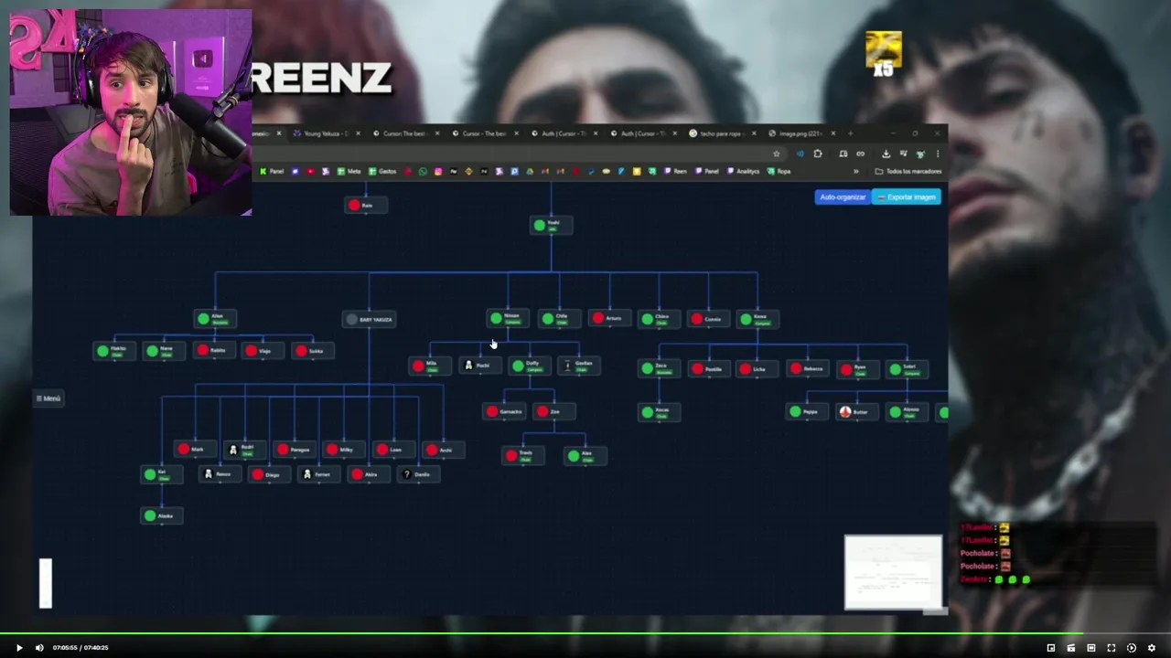Open browser extensions puzzle icon
This screenshot has width=1171, height=658.
coord(818,154)
